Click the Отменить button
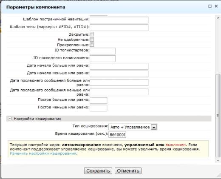Image resolution: width=221 pixels, height=179 pixels. 128,171
